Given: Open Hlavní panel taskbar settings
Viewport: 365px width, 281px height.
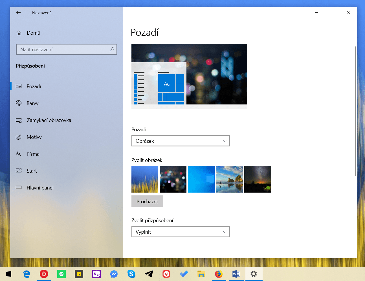Looking at the screenshot, I should click(67, 188).
